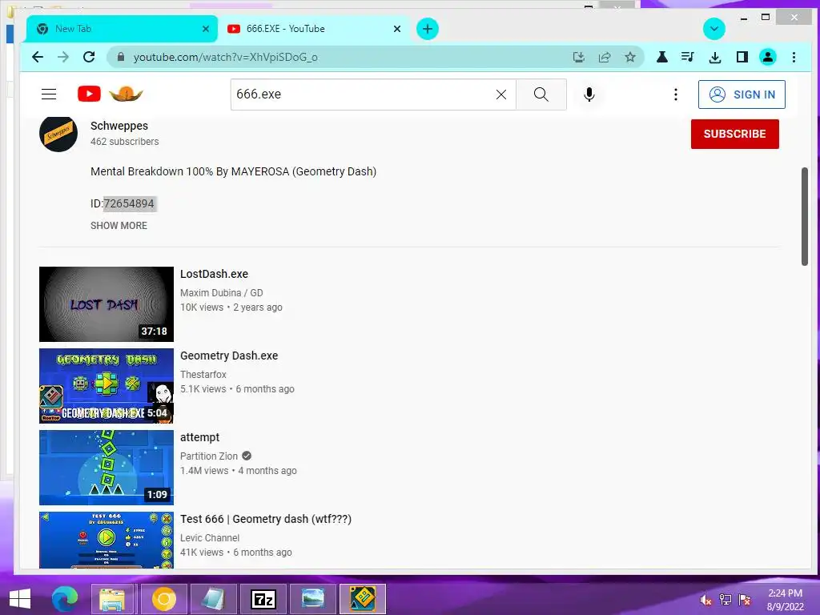The width and height of the screenshot is (820, 615).
Task: Click the browser forward arrow
Action: (x=63, y=57)
